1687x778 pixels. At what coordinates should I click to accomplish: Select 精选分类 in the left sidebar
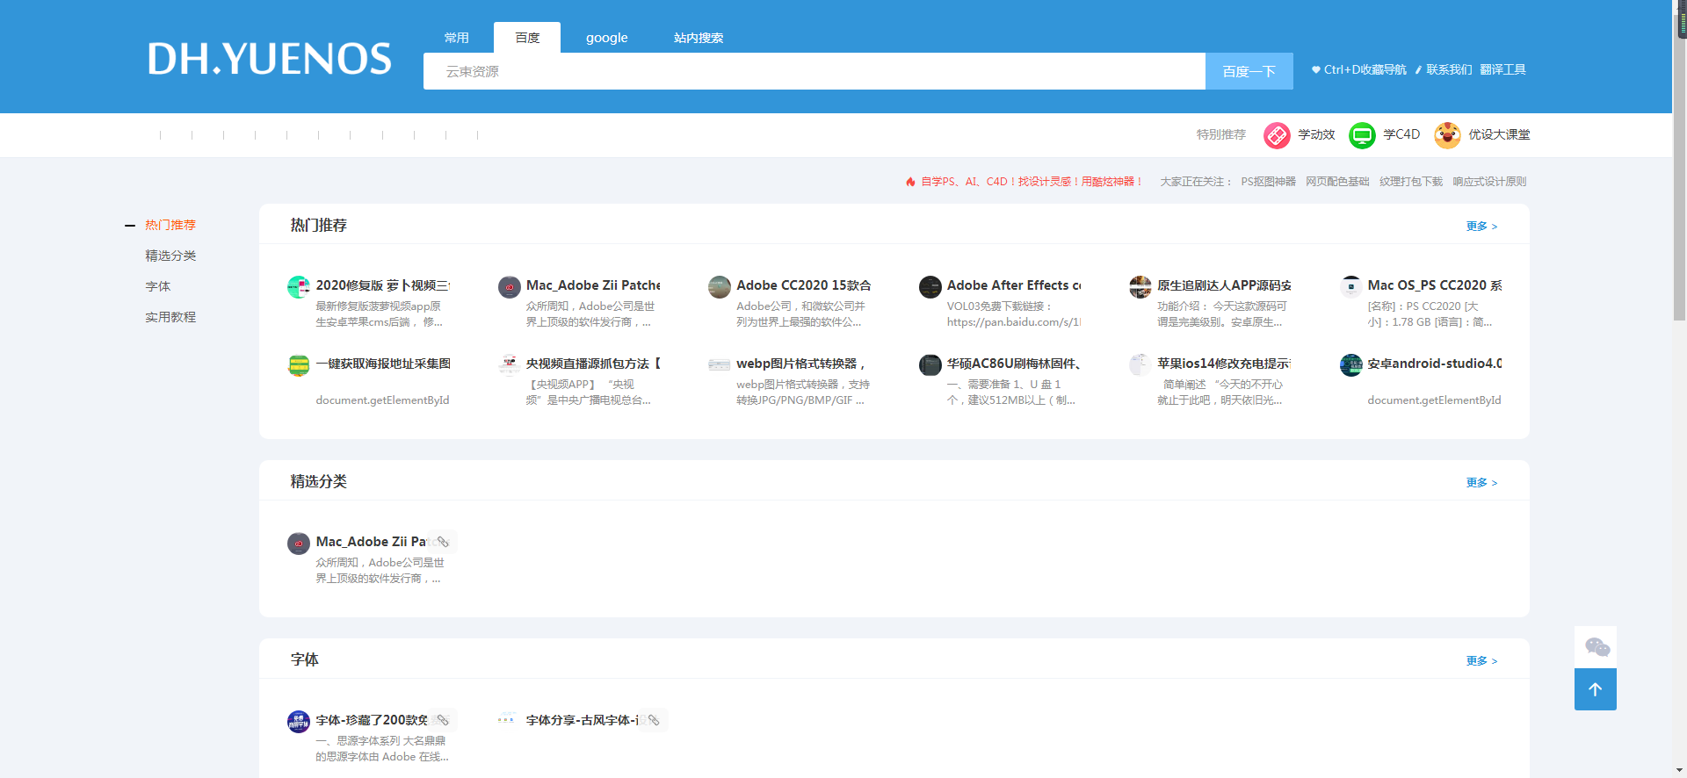(170, 256)
